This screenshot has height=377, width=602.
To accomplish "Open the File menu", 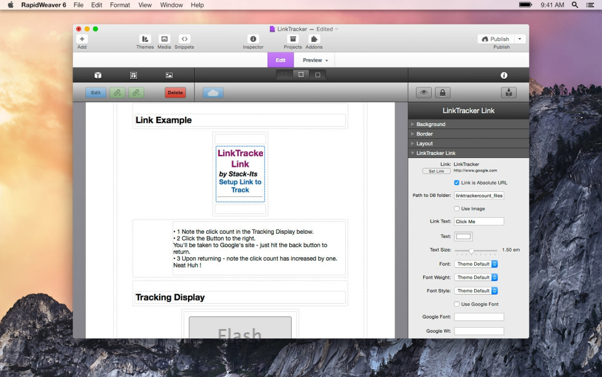I will pos(79,5).
